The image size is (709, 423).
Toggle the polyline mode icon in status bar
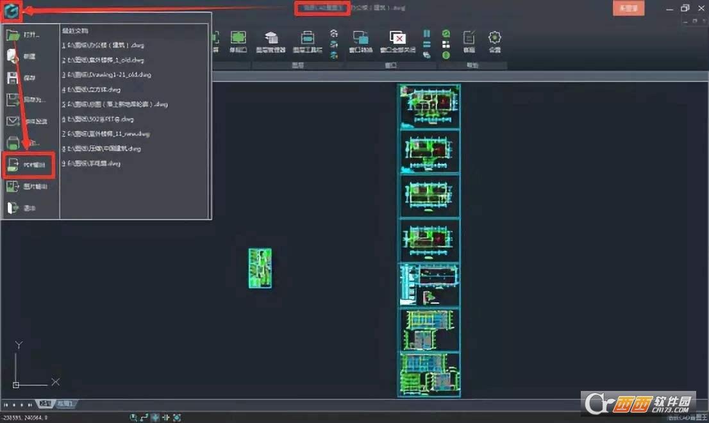point(144,417)
